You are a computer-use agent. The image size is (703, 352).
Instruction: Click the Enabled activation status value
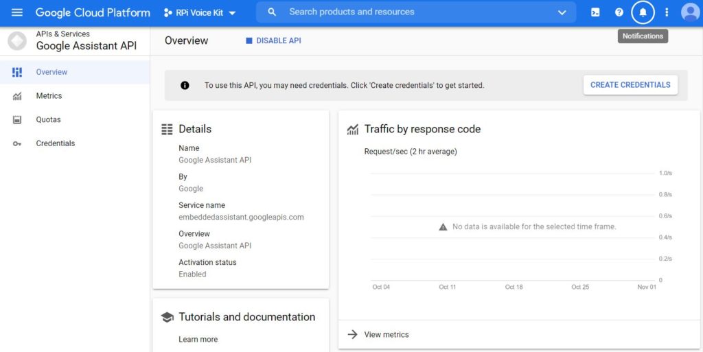[192, 274]
